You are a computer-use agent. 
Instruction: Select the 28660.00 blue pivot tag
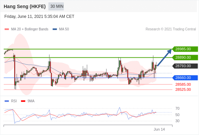coord(185,78)
